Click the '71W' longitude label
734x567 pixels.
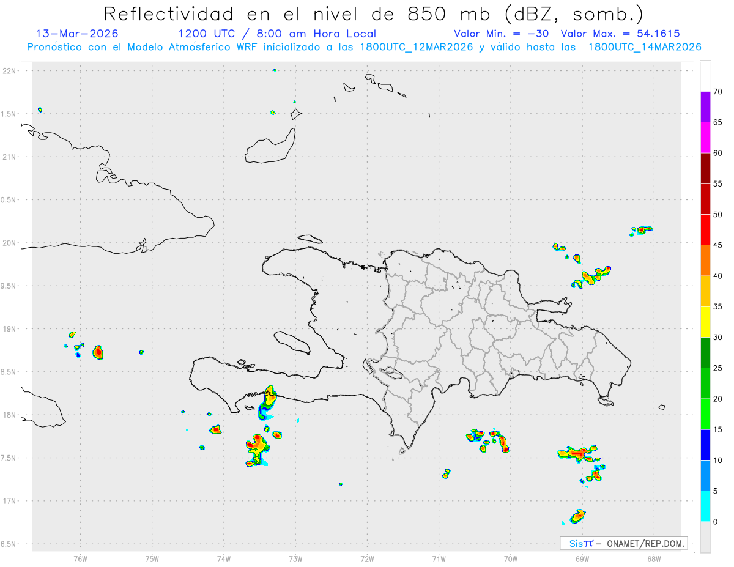[x=439, y=558]
